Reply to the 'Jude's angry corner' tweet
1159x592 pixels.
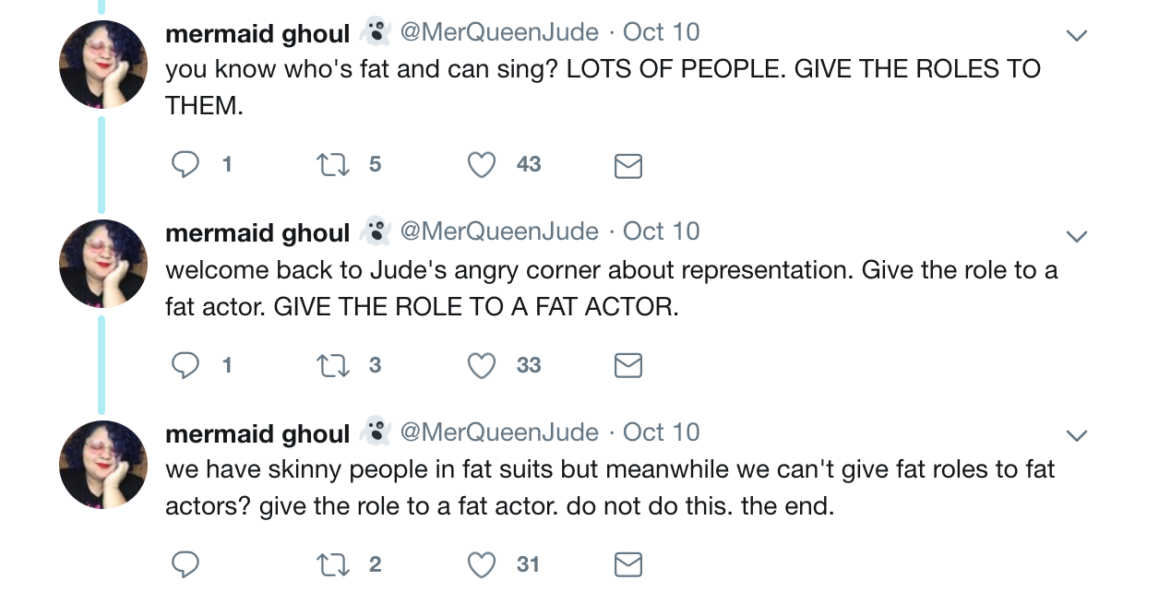[186, 365]
